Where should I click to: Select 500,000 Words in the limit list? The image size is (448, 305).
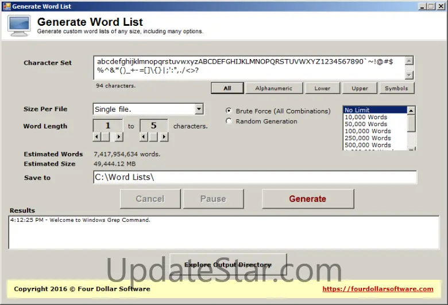click(375, 145)
